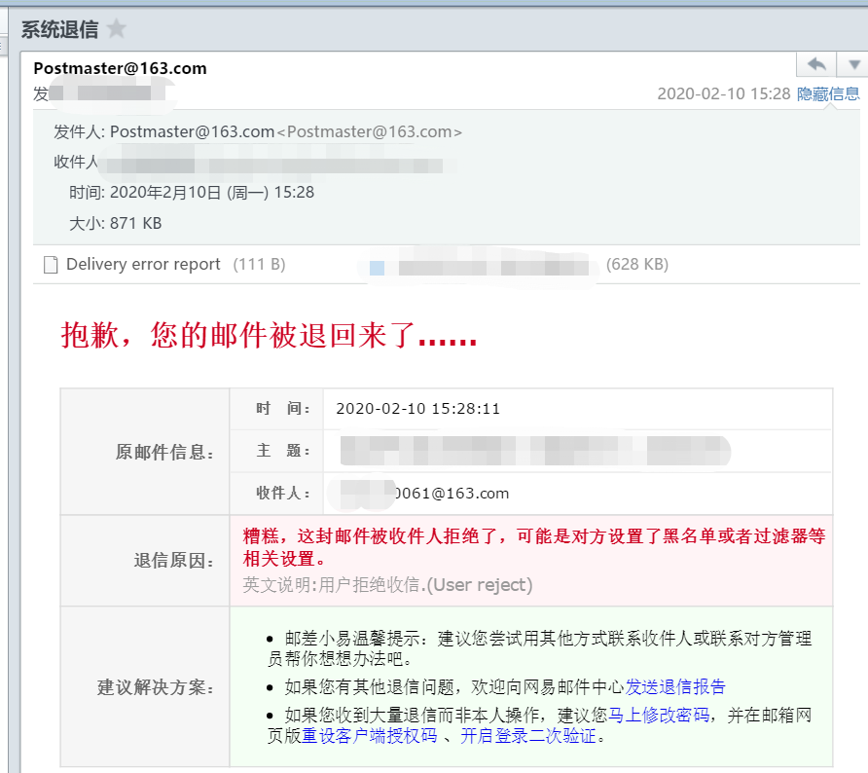Image resolution: width=868 pixels, height=773 pixels.
Task: Open the Delivery error report attachment
Action: tap(143, 264)
